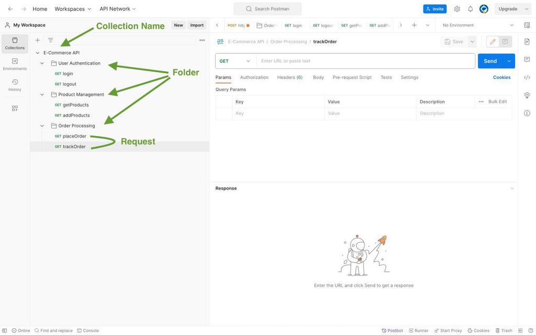This screenshot has height=335, width=536.
Task: Open the Upgrade dropdown arrow
Action: tap(526, 9)
